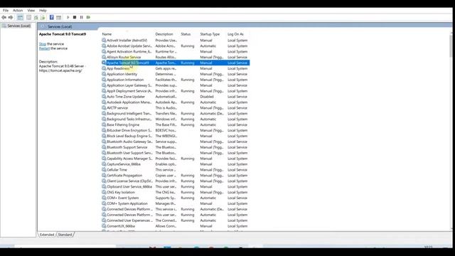Click the gear icon beside AVCTP service
Viewport: 455px width, 256px height.
coord(104,107)
